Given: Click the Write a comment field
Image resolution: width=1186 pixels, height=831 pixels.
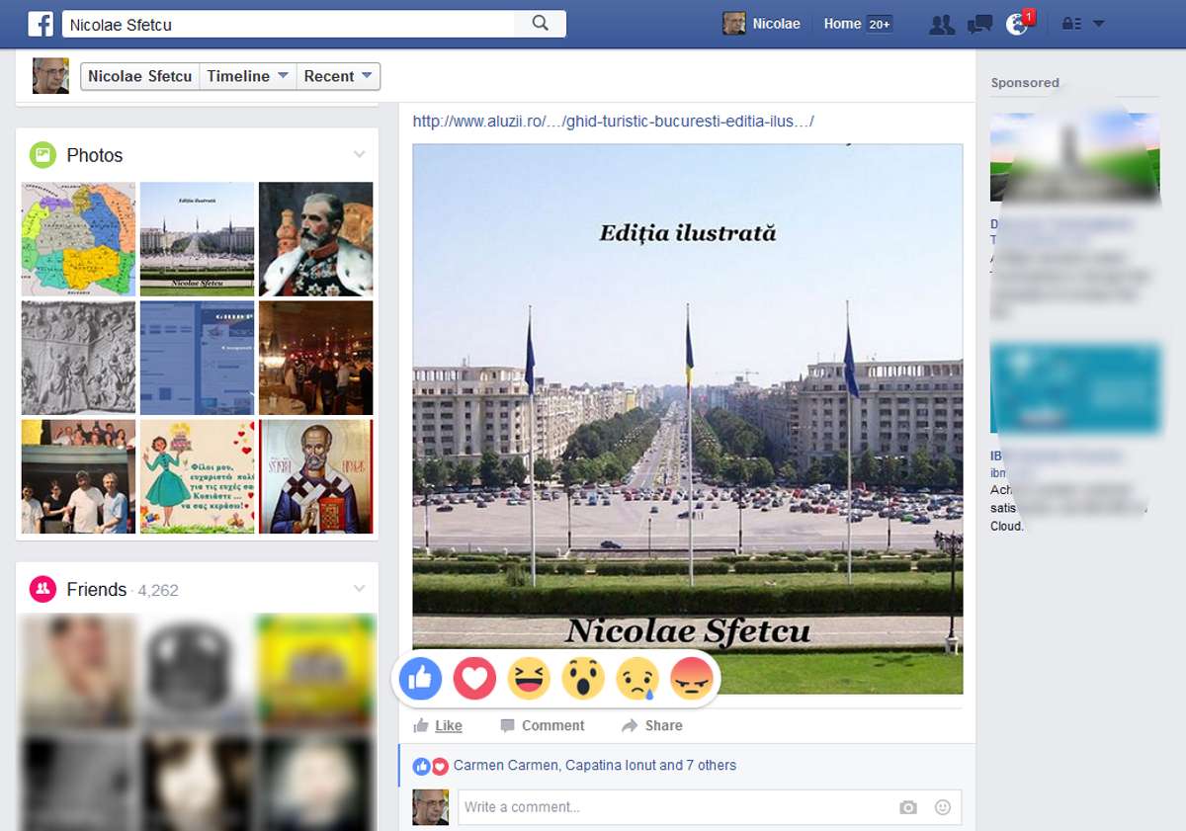Looking at the screenshot, I should pos(709,807).
